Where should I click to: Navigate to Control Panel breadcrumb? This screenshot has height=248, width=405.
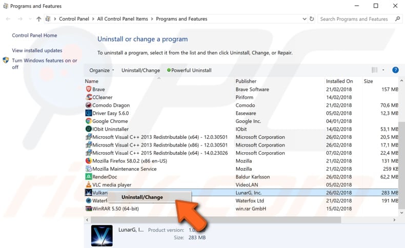pyautogui.click(x=74, y=19)
